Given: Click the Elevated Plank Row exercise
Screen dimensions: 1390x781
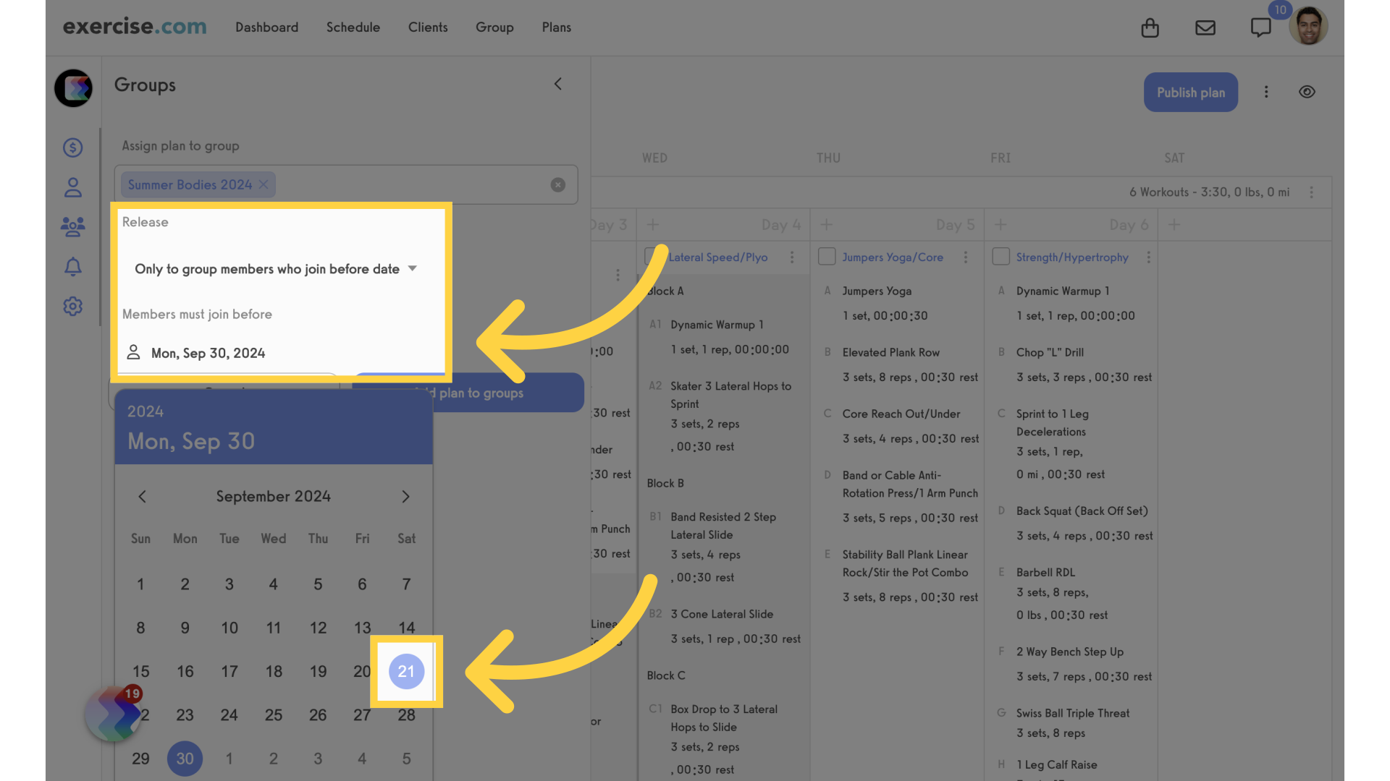Looking at the screenshot, I should point(890,352).
